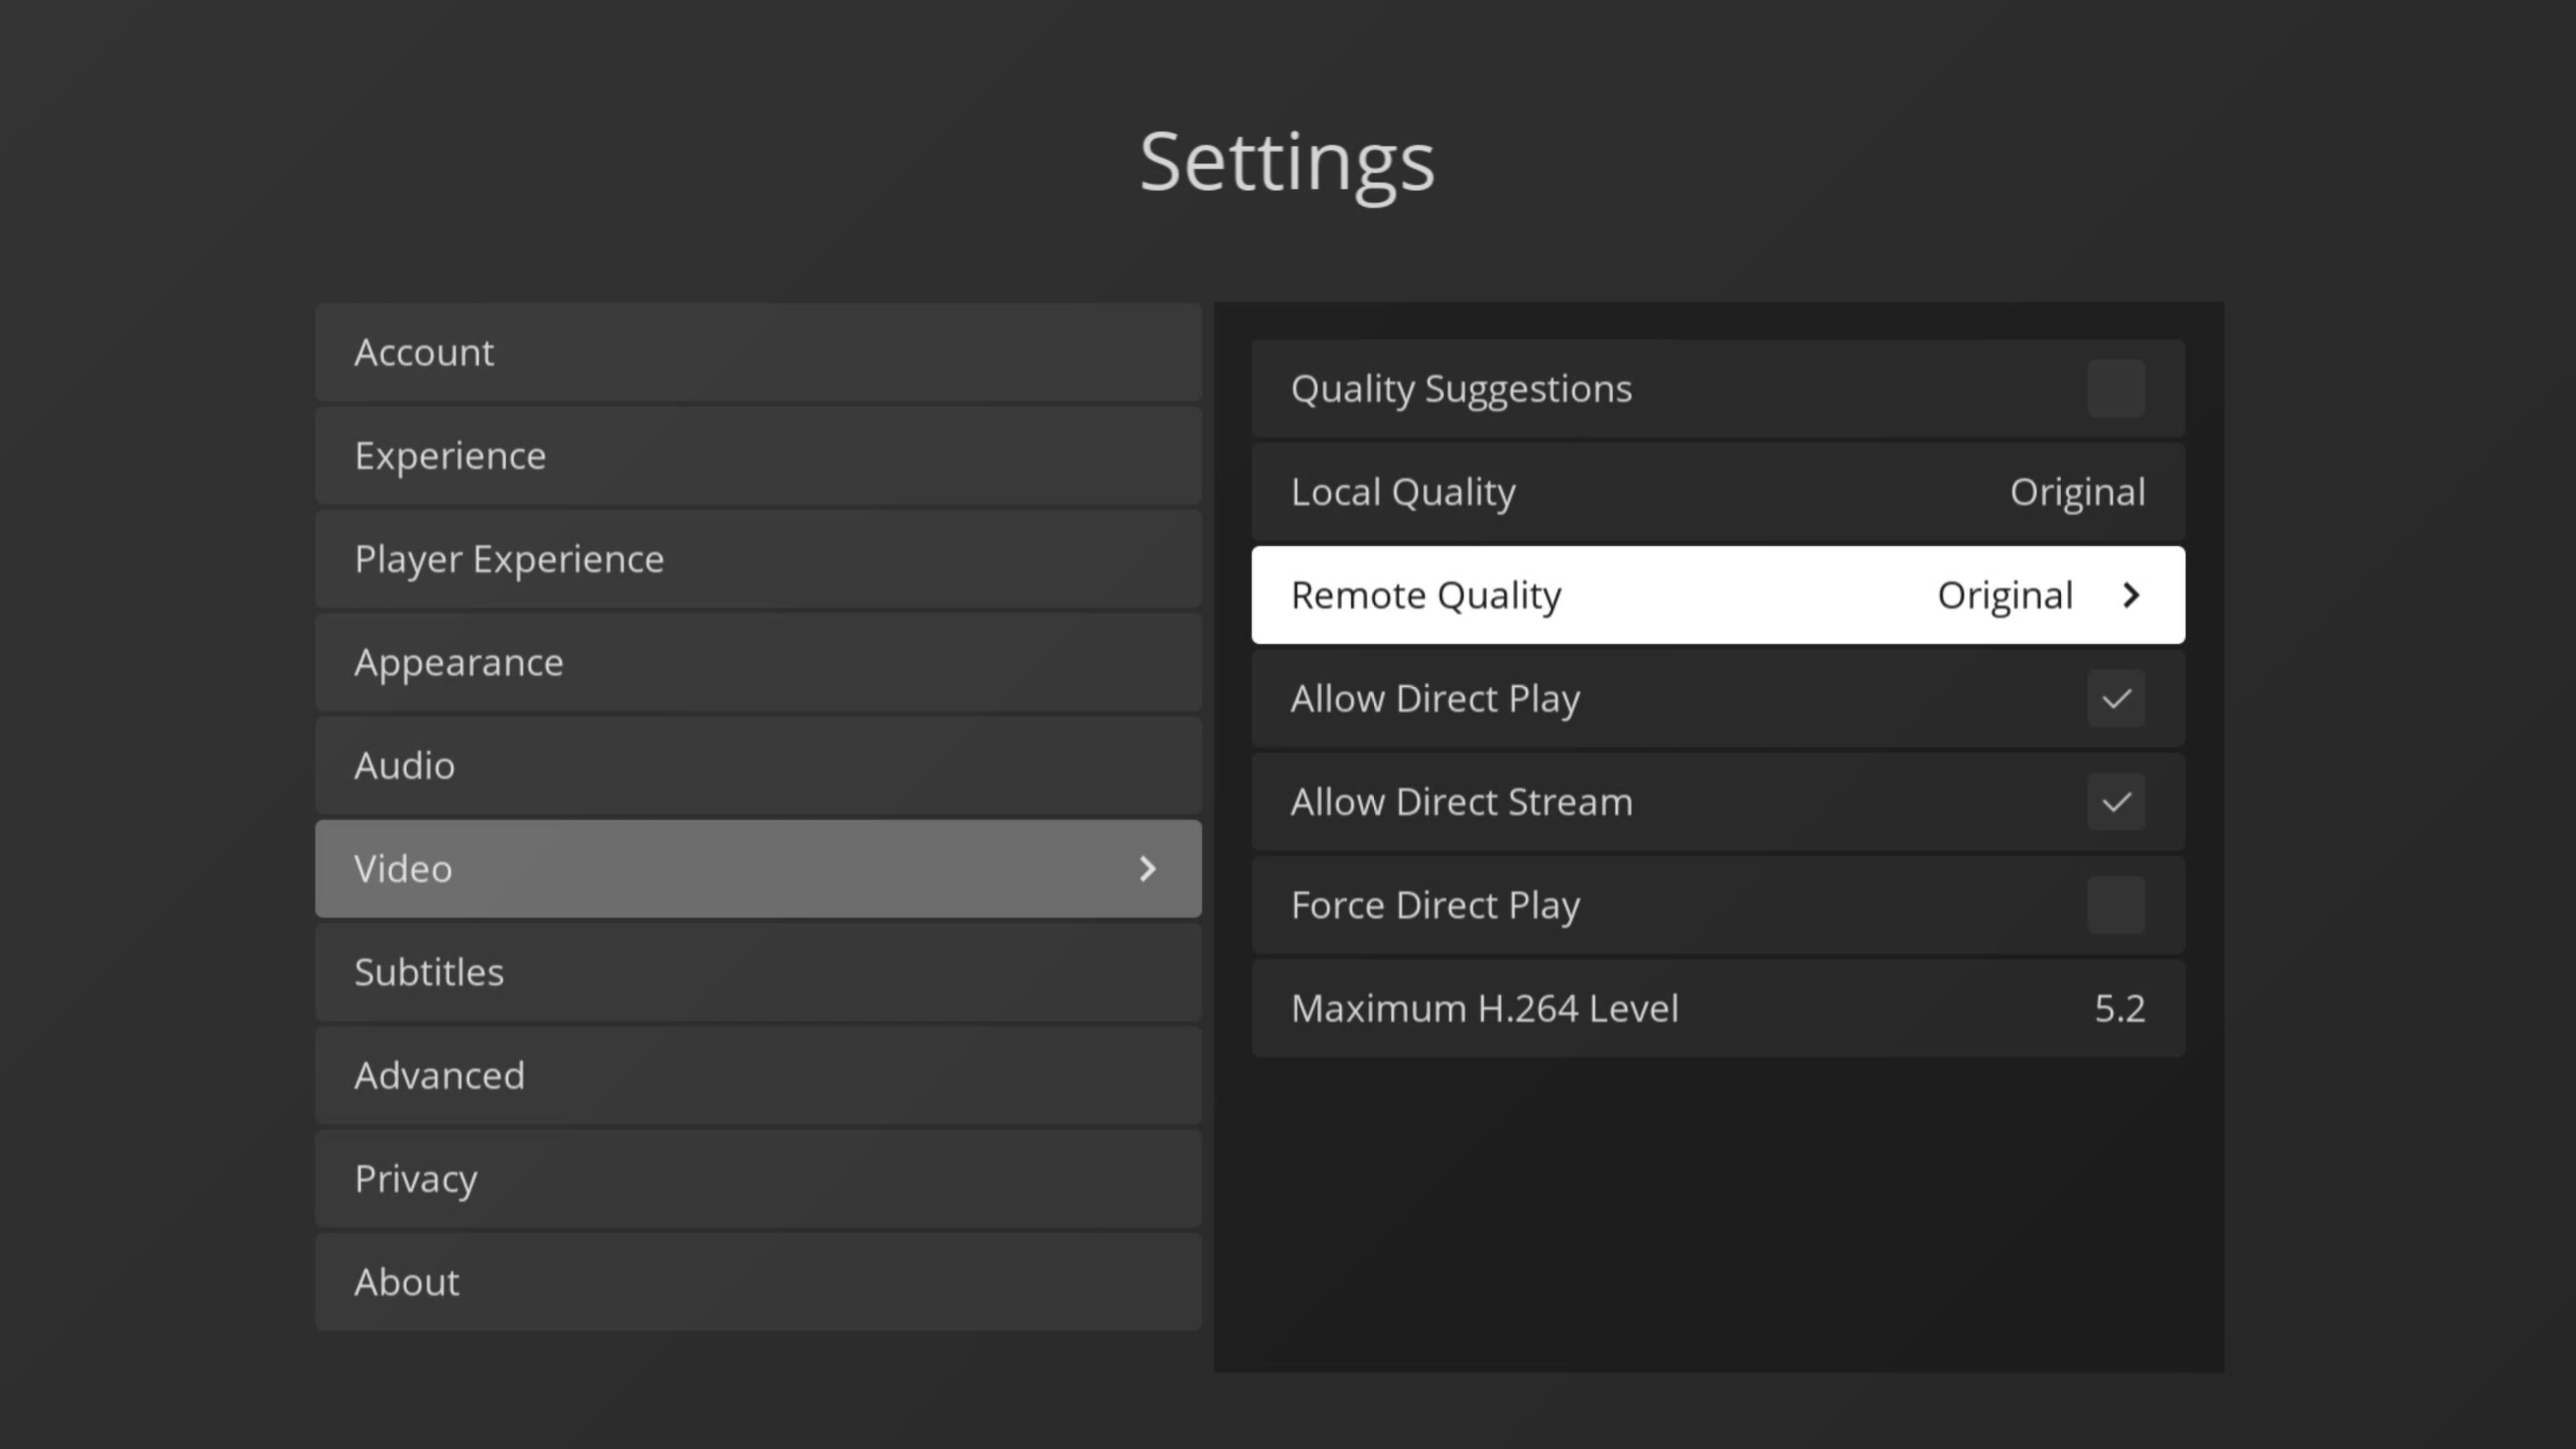This screenshot has height=1449, width=2576.
Task: Uncheck the Allow Direct Play checkbox
Action: (x=2116, y=699)
